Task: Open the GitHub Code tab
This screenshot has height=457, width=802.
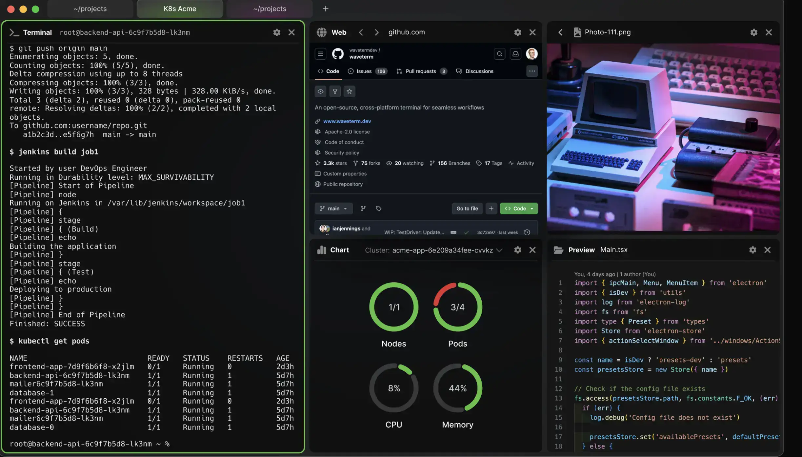Action: [328, 71]
